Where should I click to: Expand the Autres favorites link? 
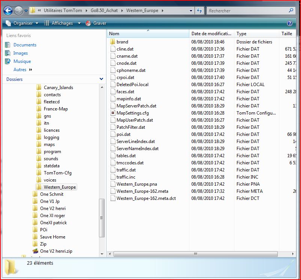pos(22,70)
